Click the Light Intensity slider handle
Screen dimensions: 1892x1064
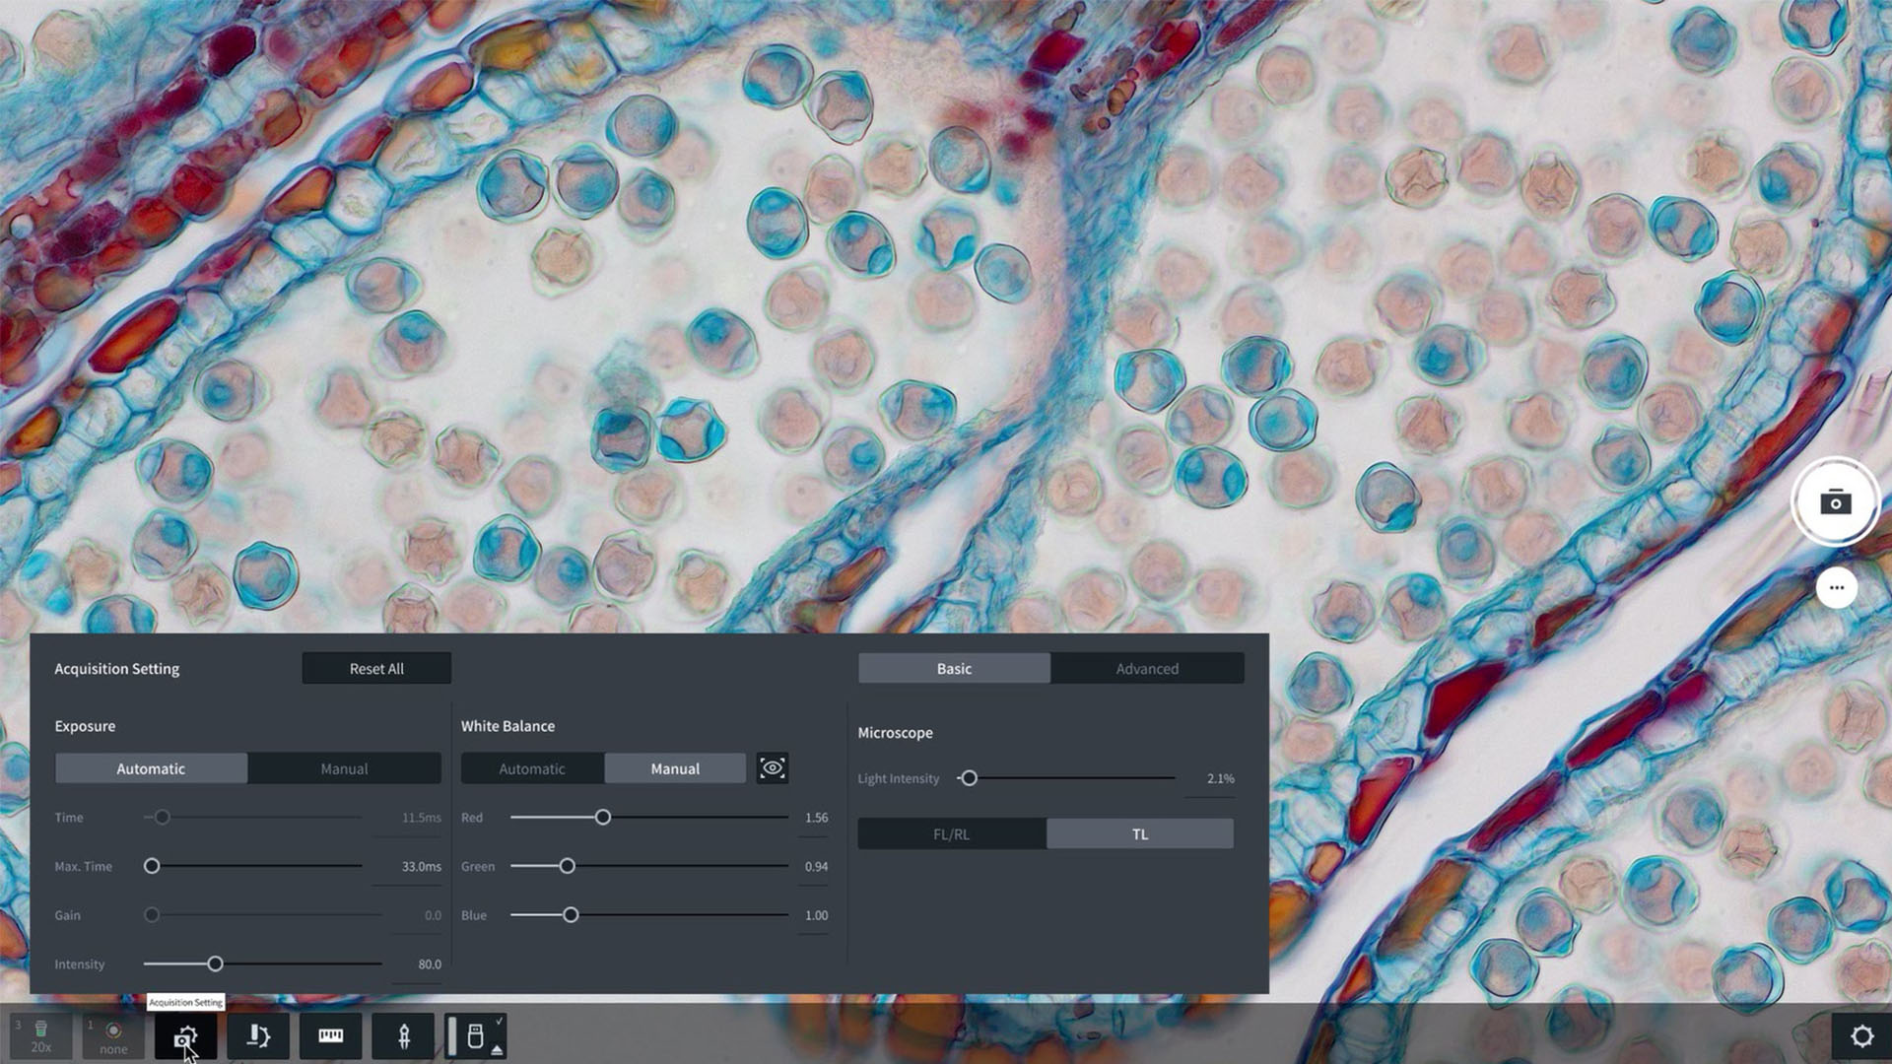pyautogui.click(x=969, y=778)
